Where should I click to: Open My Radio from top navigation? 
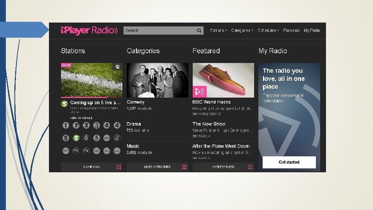pyautogui.click(x=312, y=30)
